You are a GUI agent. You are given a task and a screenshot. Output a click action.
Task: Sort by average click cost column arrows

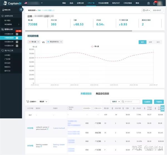point(155,108)
